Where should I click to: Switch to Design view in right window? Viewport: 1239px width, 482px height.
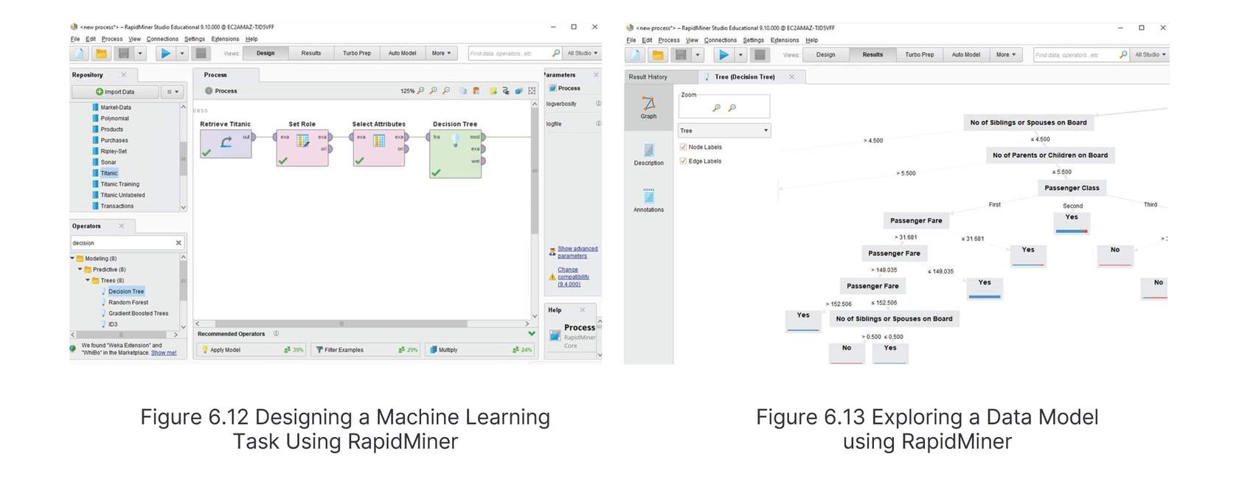[826, 55]
